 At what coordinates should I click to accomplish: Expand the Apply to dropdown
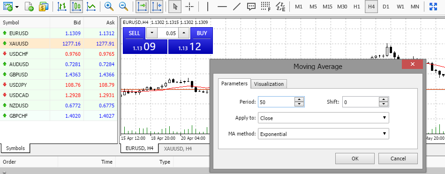pyautogui.click(x=323, y=118)
